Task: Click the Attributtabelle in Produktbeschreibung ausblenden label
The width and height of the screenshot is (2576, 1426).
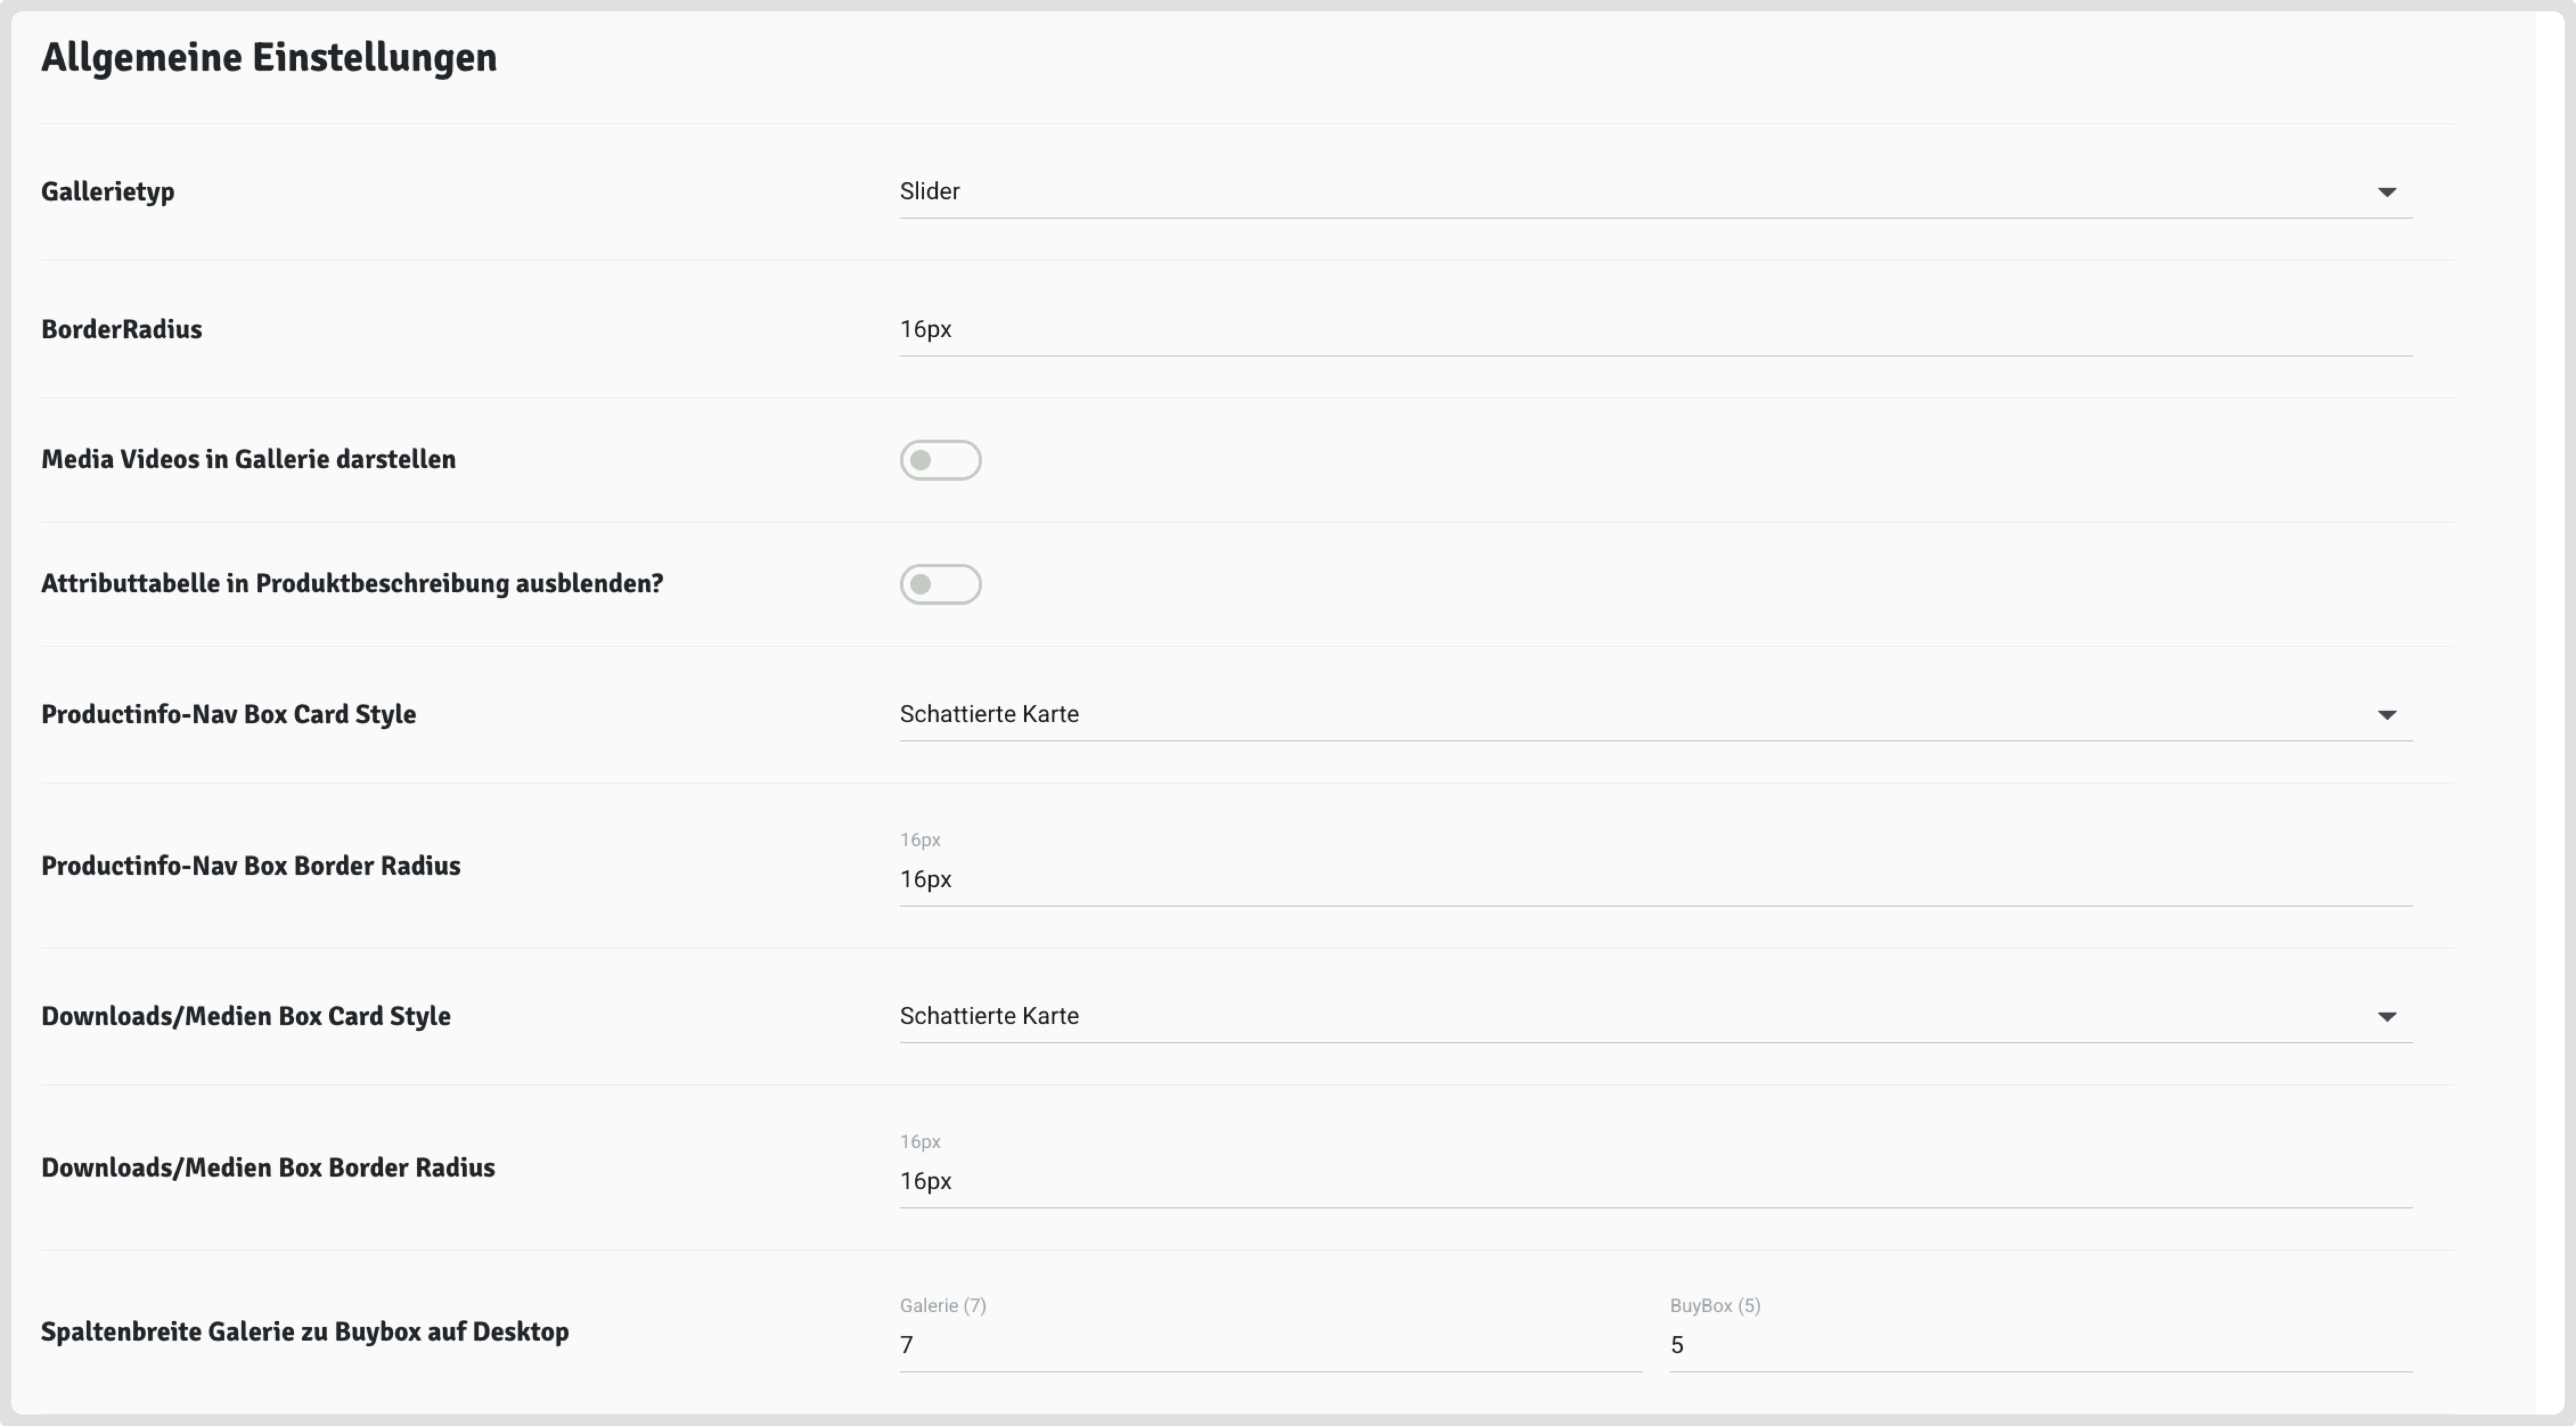Action: click(352, 584)
